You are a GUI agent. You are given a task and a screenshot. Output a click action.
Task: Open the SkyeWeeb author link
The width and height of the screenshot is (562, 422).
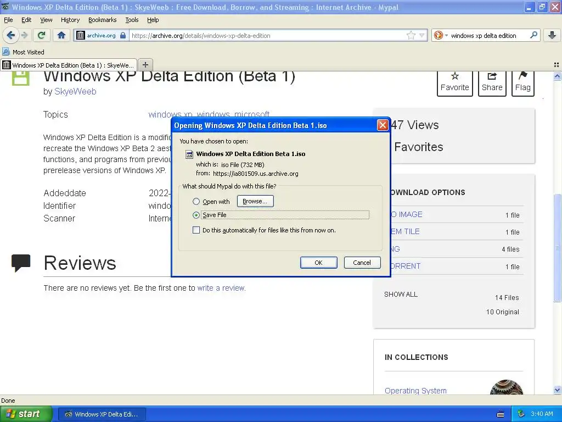point(75,92)
